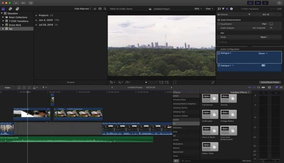This screenshot has height=163, width=284.
Task: Uncheck the Dialogue-1 Stereo component checkbox
Action: coord(219,53)
